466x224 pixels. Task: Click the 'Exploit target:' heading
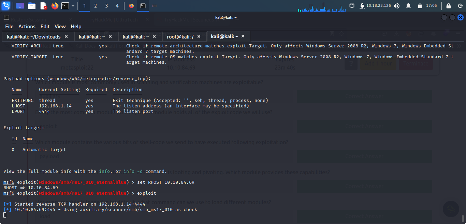24,128
